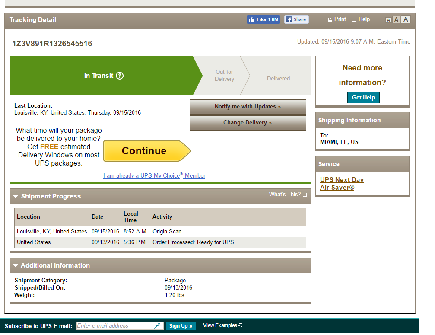Click the 5:36 P.M. local time cell

pyautogui.click(x=135, y=242)
